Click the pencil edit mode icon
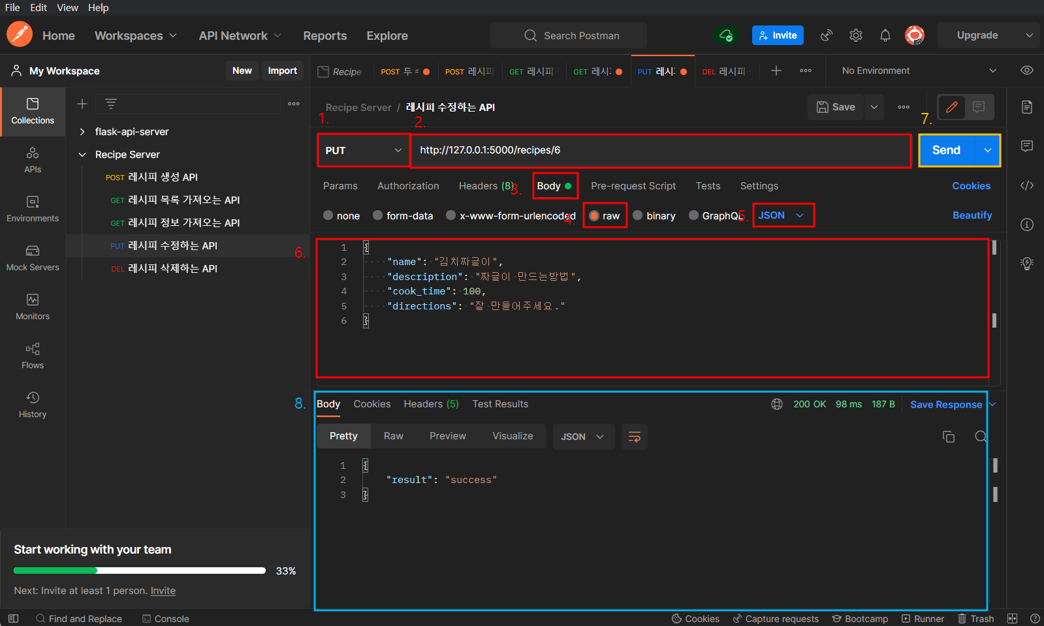1044x626 pixels. click(952, 107)
